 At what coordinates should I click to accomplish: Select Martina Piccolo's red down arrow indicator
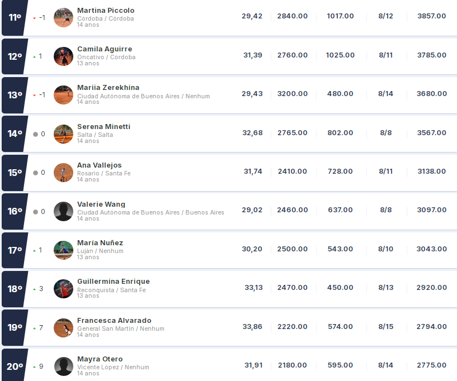click(34, 18)
